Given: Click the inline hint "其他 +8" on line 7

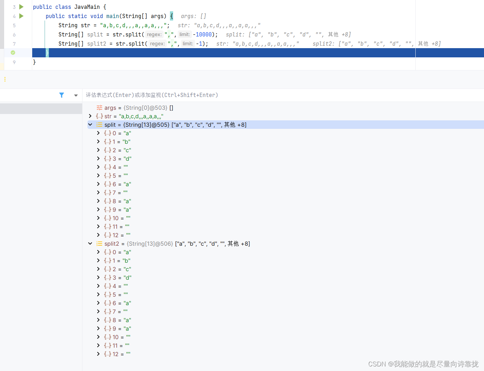Looking at the screenshot, I should tap(429, 44).
